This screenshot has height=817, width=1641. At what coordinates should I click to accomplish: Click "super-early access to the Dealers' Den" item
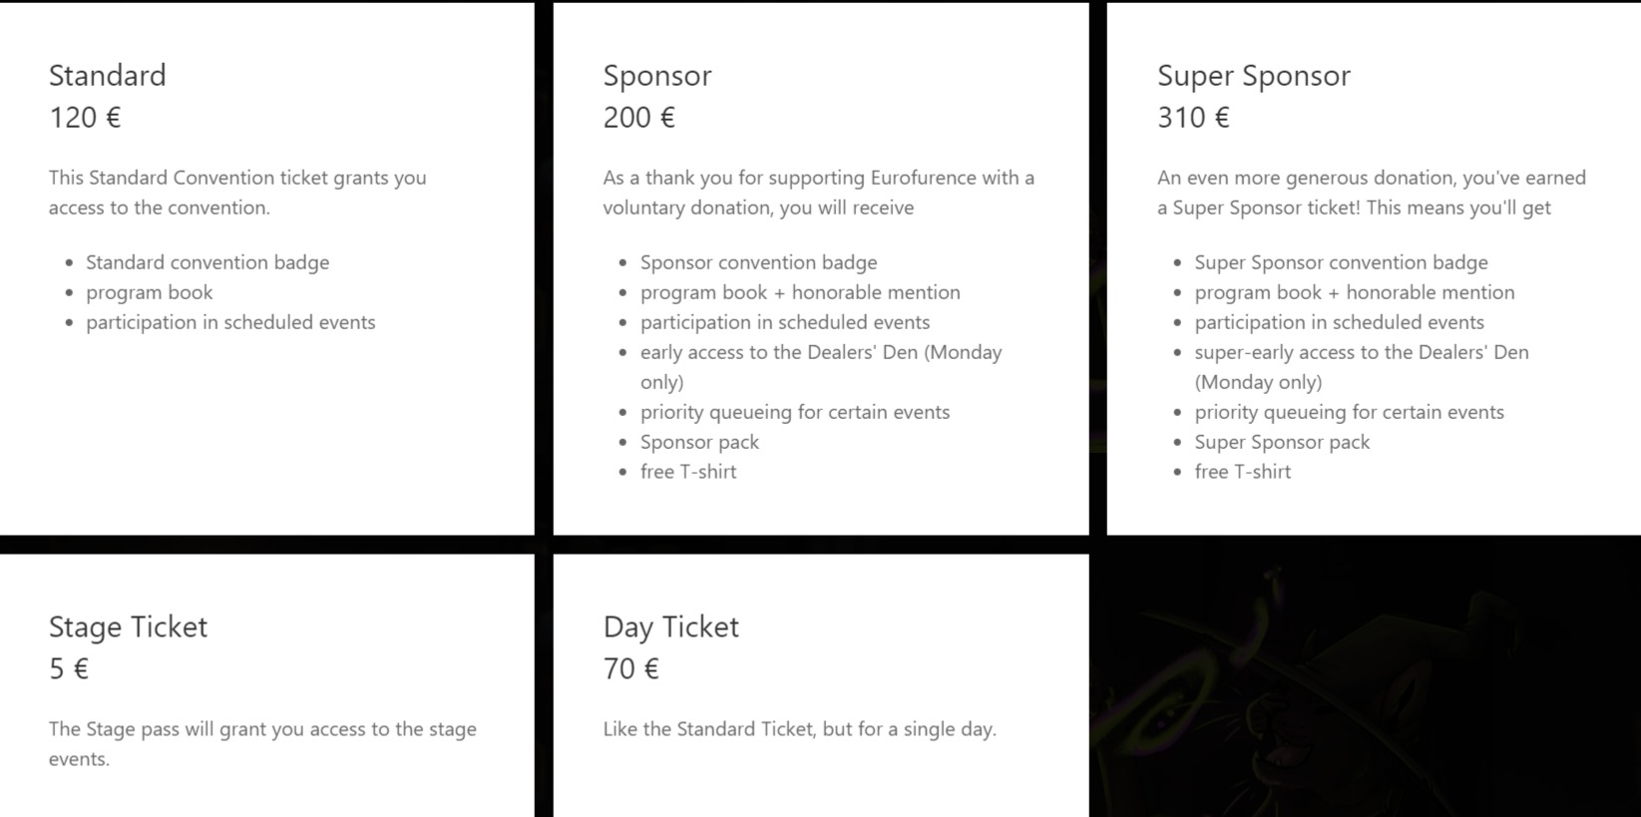[1362, 352]
